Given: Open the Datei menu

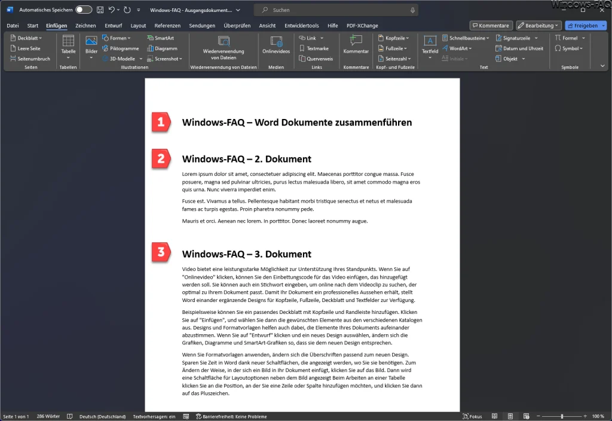Looking at the screenshot, I should (x=13, y=25).
